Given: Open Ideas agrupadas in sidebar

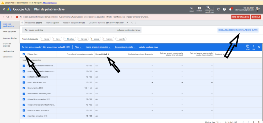Looking at the screenshot, I should click(9, 31).
